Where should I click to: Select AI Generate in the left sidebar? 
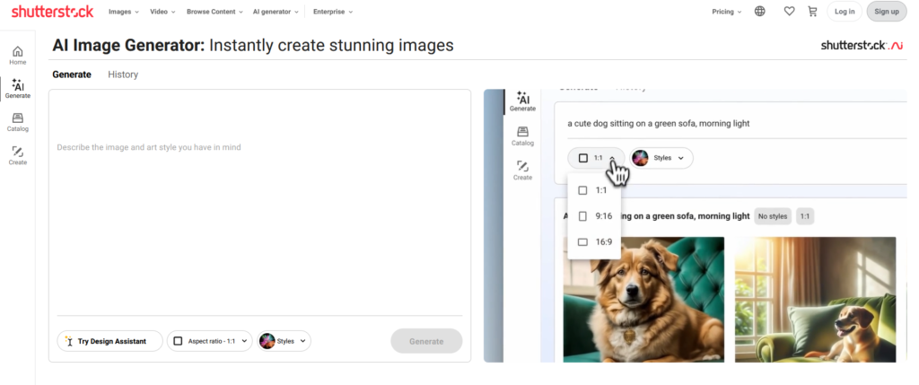tap(18, 89)
